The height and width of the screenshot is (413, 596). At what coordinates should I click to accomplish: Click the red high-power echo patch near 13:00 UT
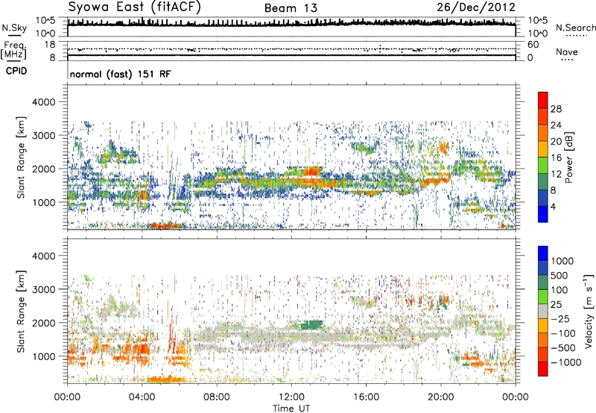[x=312, y=171]
